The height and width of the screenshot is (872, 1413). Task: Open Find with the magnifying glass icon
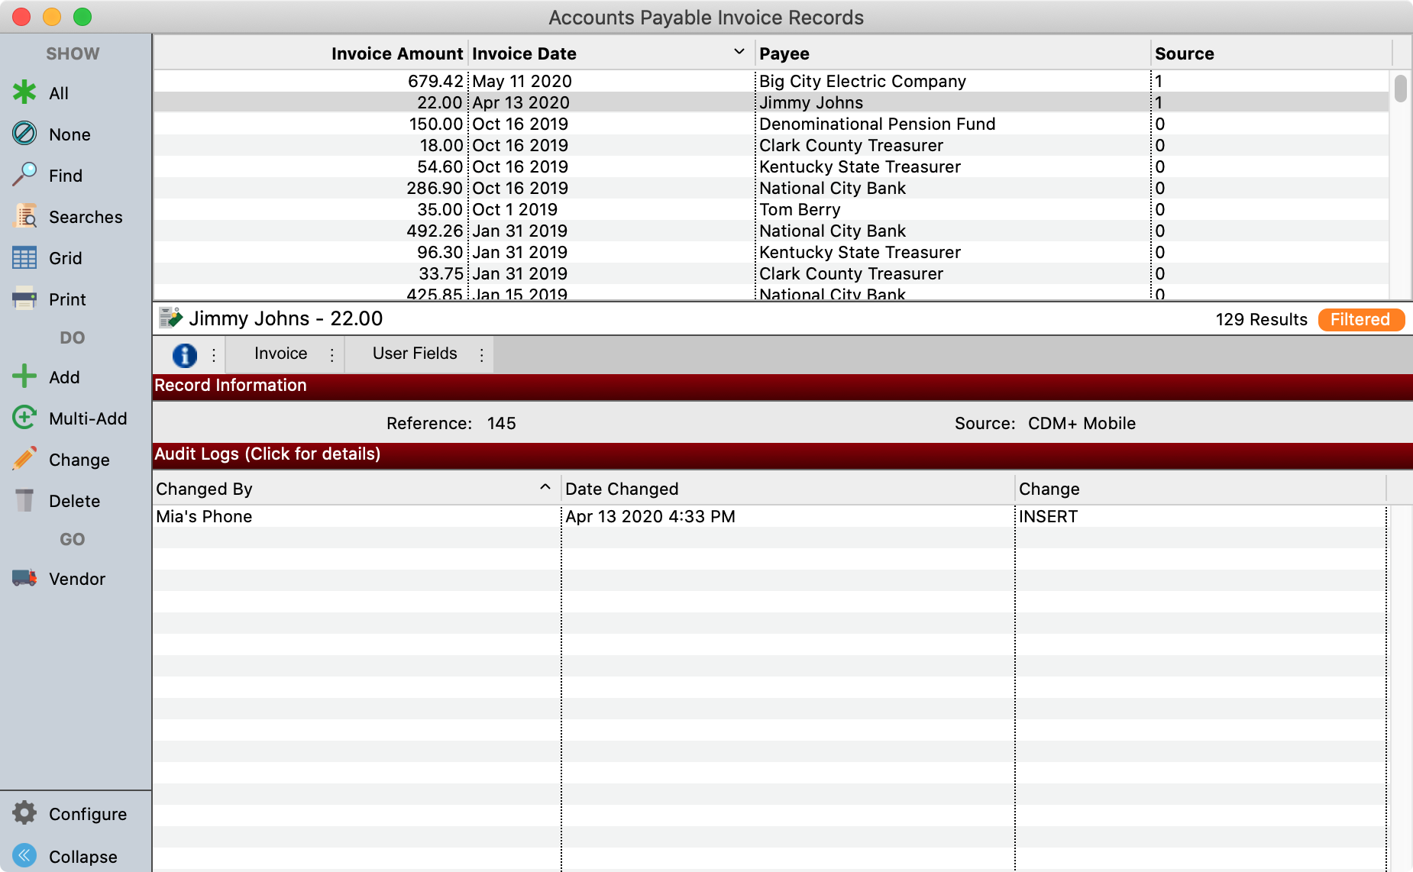click(x=24, y=175)
